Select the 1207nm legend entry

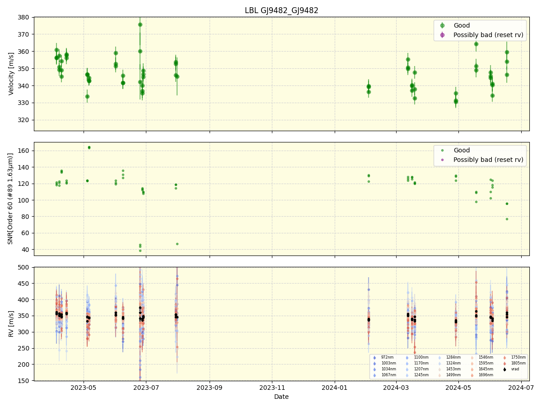[x=416, y=369]
